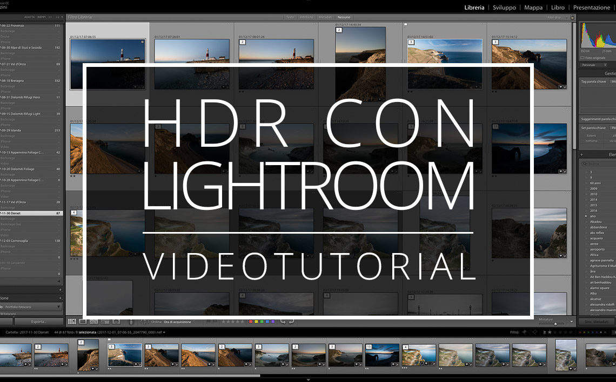Image resolution: width=616 pixels, height=382 pixels.
Task: Collapse the filmstrip using bottom edge arrow
Action: pos(308,380)
